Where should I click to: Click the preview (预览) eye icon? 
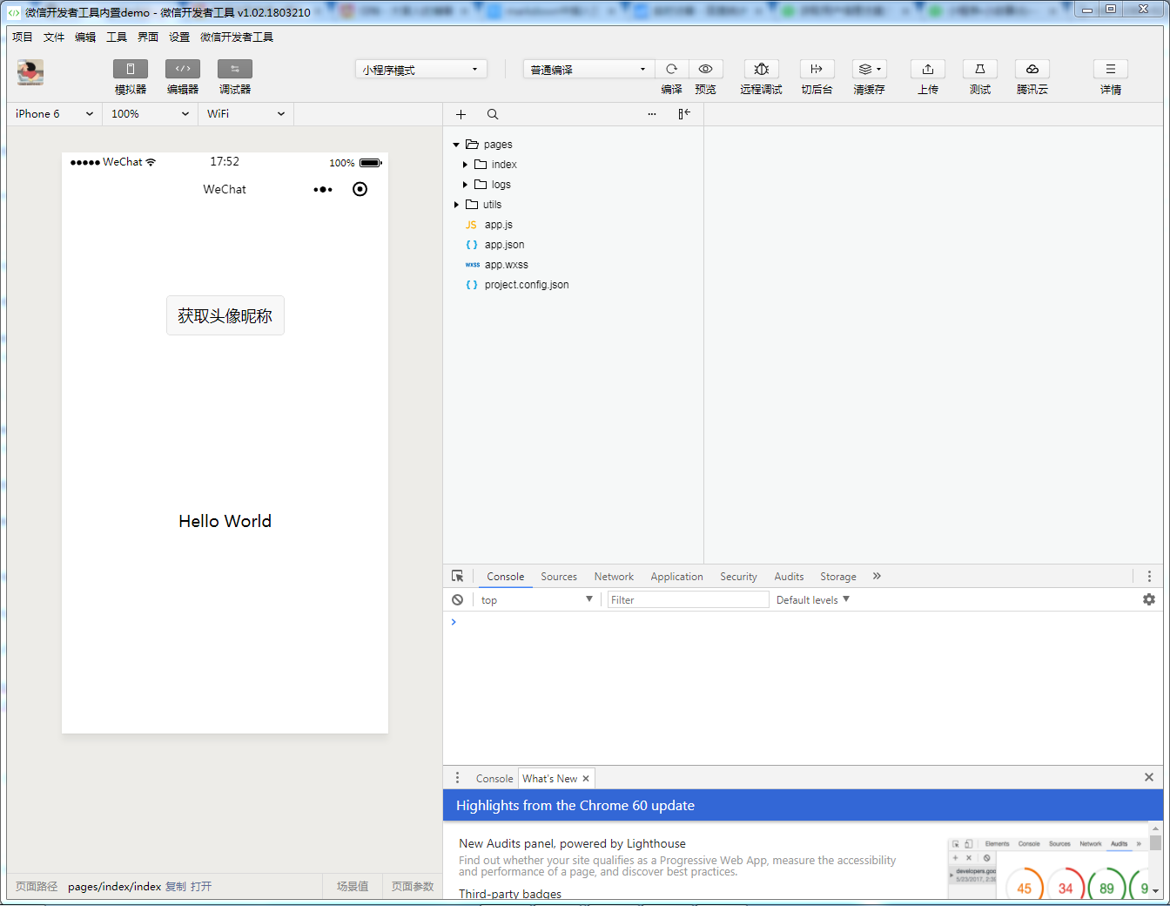tap(705, 69)
